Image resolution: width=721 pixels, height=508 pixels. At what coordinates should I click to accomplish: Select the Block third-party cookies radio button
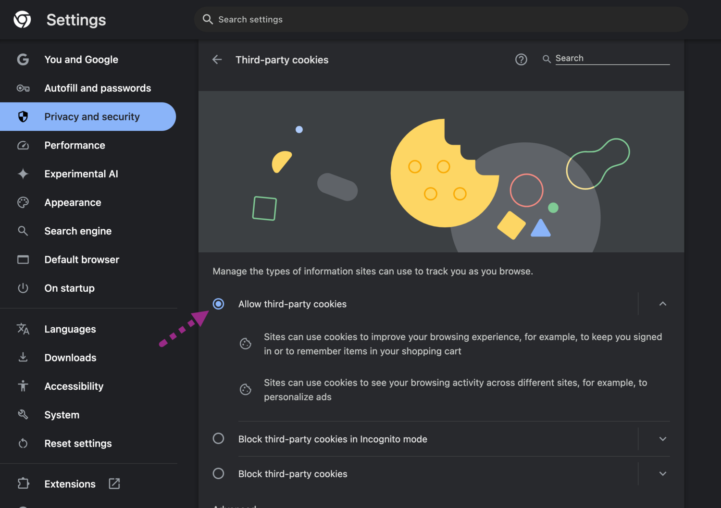pos(219,473)
